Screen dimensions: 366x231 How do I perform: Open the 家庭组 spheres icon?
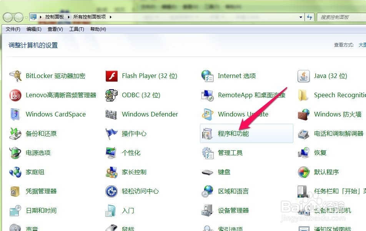[x=15, y=172]
